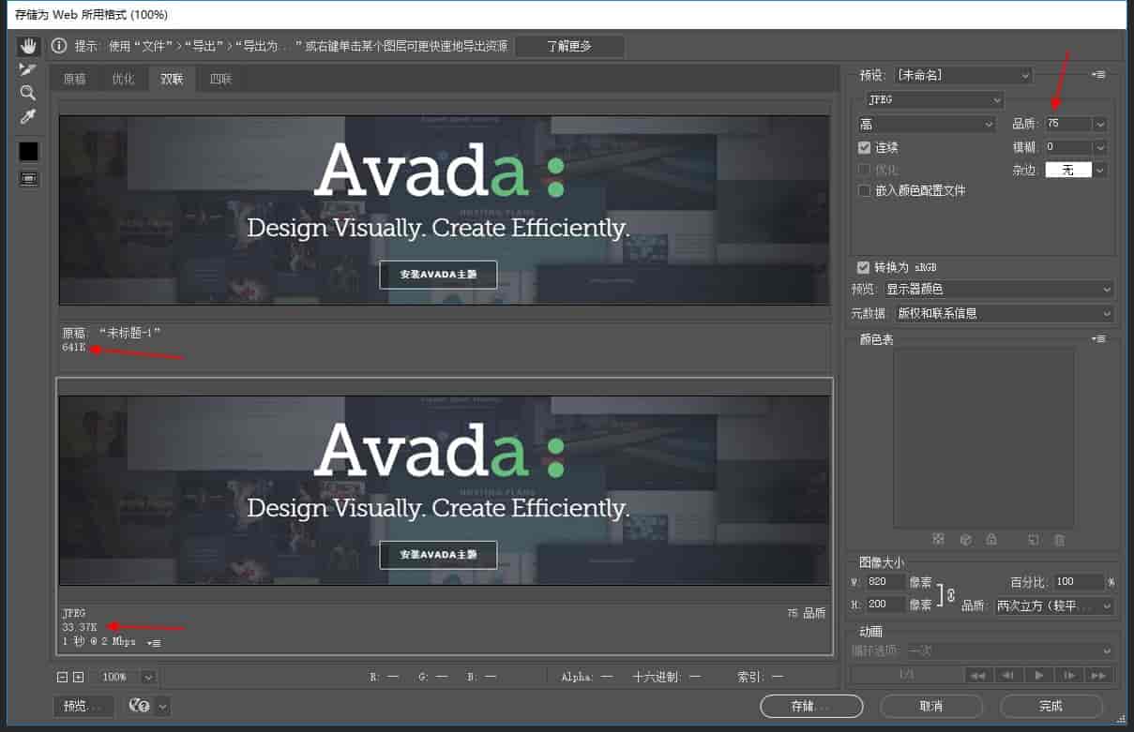Toggle the 转换为 sRGB checkbox

coord(864,268)
